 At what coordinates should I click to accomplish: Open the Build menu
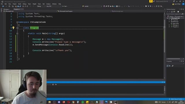point(19,4)
